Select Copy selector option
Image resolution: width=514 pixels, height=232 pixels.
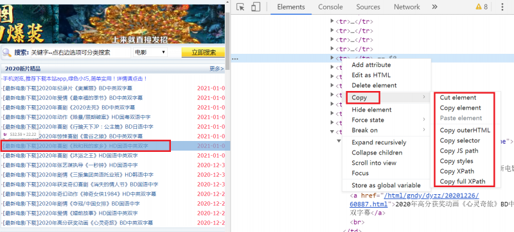click(x=460, y=140)
